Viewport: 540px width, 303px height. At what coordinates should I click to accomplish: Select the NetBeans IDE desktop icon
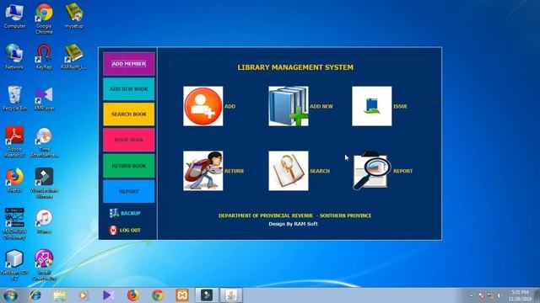[x=14, y=265]
